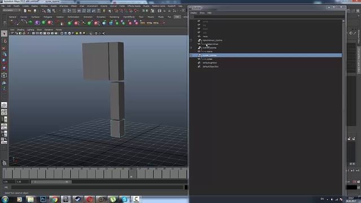Click purple swirl icon on Hair shelf
Image resolution: width=361 pixels, height=203 pixels.
37,23
